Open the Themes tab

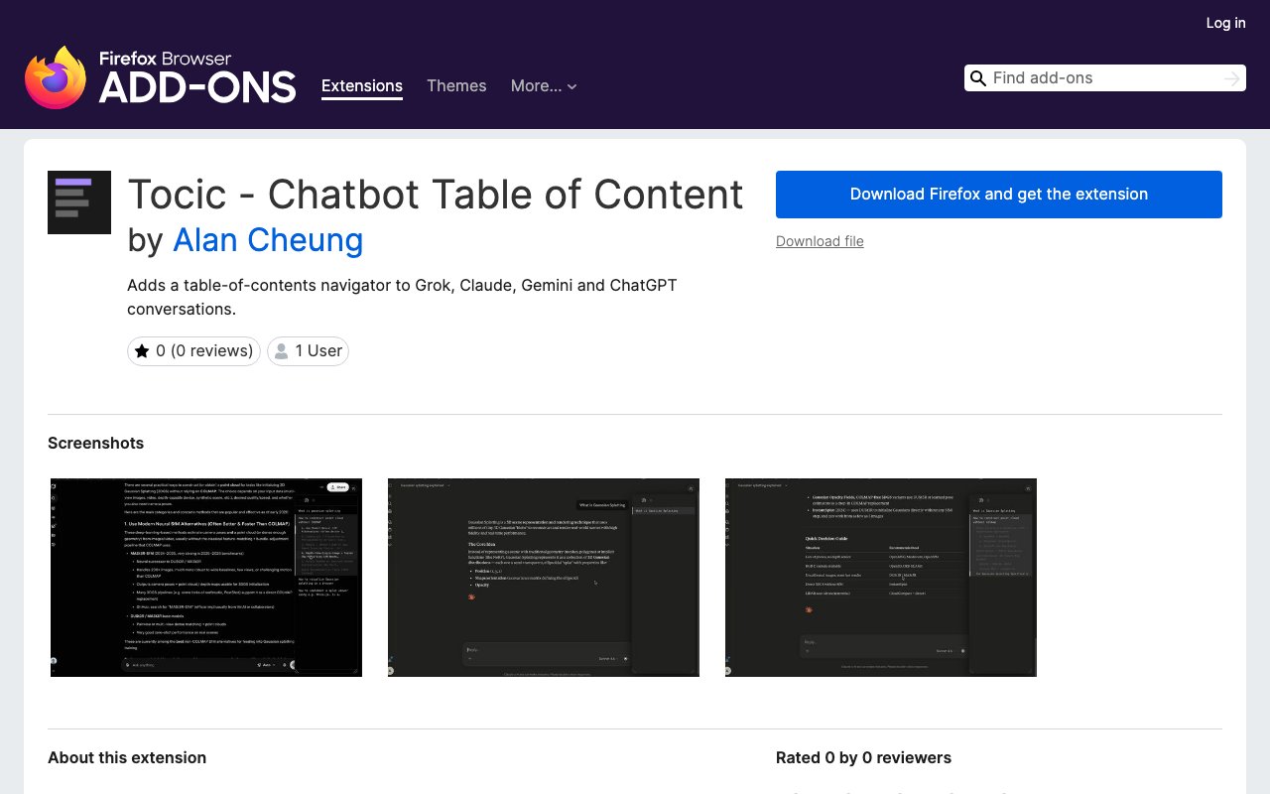point(456,86)
